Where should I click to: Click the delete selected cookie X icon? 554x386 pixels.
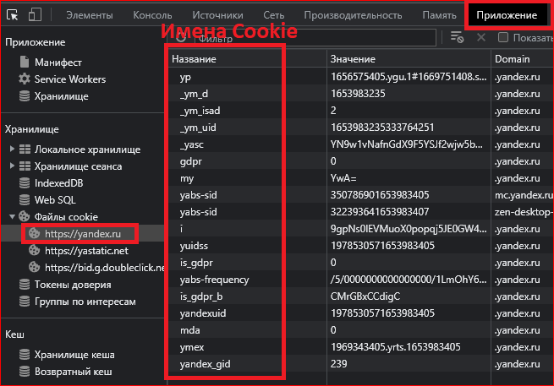[x=480, y=37]
